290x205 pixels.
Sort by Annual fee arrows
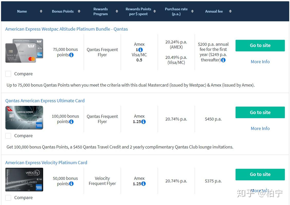point(230,11)
